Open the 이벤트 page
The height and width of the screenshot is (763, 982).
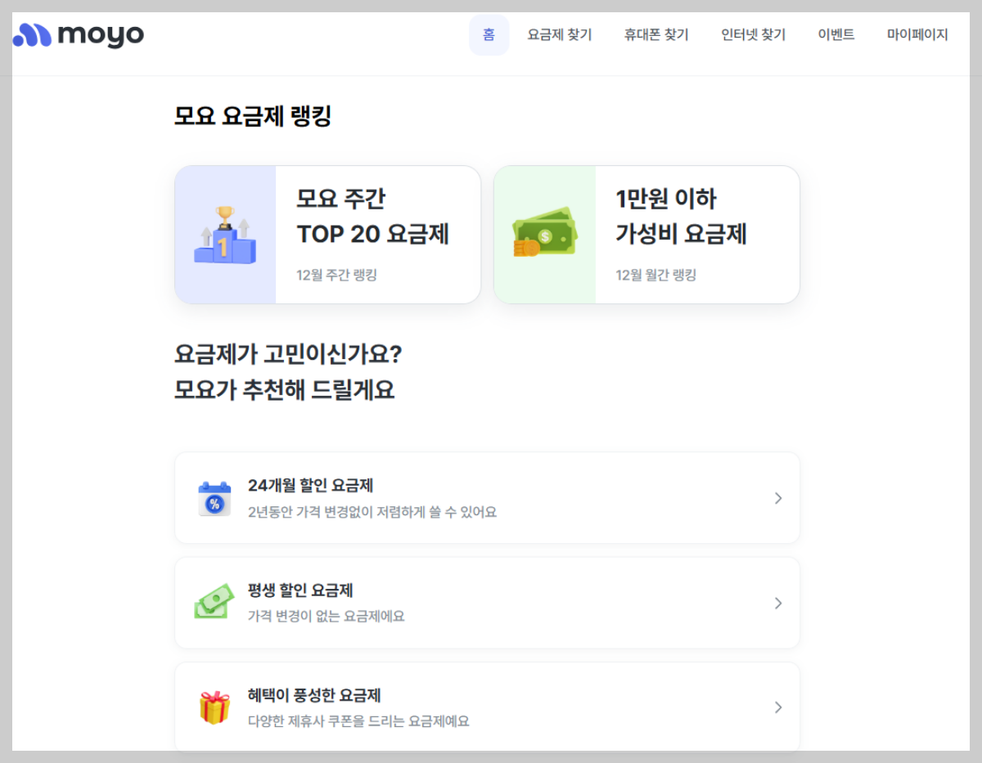(837, 34)
